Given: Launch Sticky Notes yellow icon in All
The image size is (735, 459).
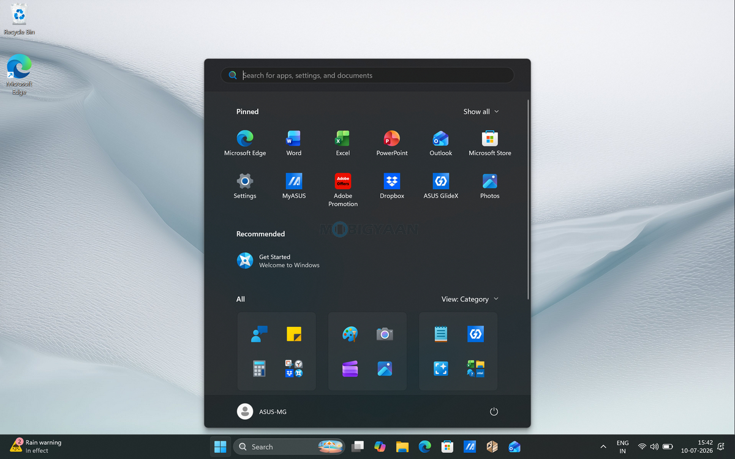Looking at the screenshot, I should [x=294, y=334].
